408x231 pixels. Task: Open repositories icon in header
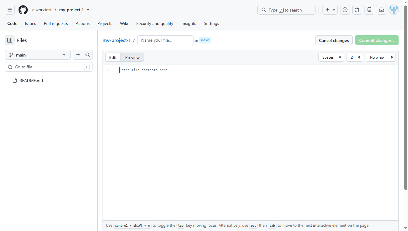point(369,10)
